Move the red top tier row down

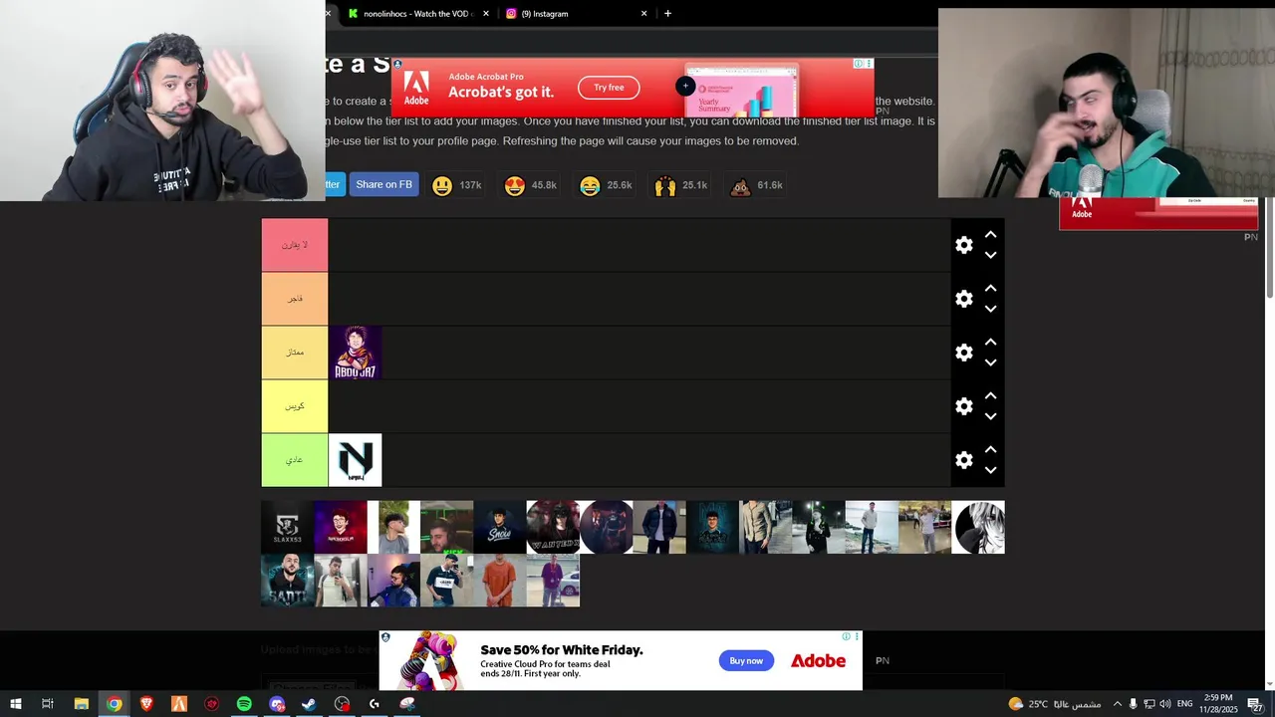click(x=991, y=255)
